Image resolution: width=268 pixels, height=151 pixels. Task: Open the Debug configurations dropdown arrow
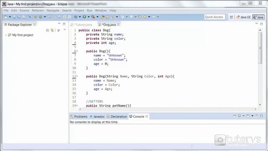coord(80,17)
